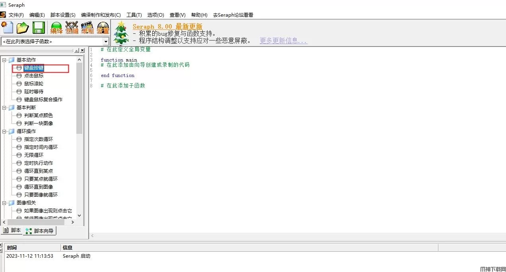
Task: Place cursor on the function main line
Action: point(119,60)
